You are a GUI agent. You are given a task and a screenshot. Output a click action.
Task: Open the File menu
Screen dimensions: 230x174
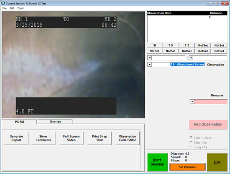pos(5,8)
